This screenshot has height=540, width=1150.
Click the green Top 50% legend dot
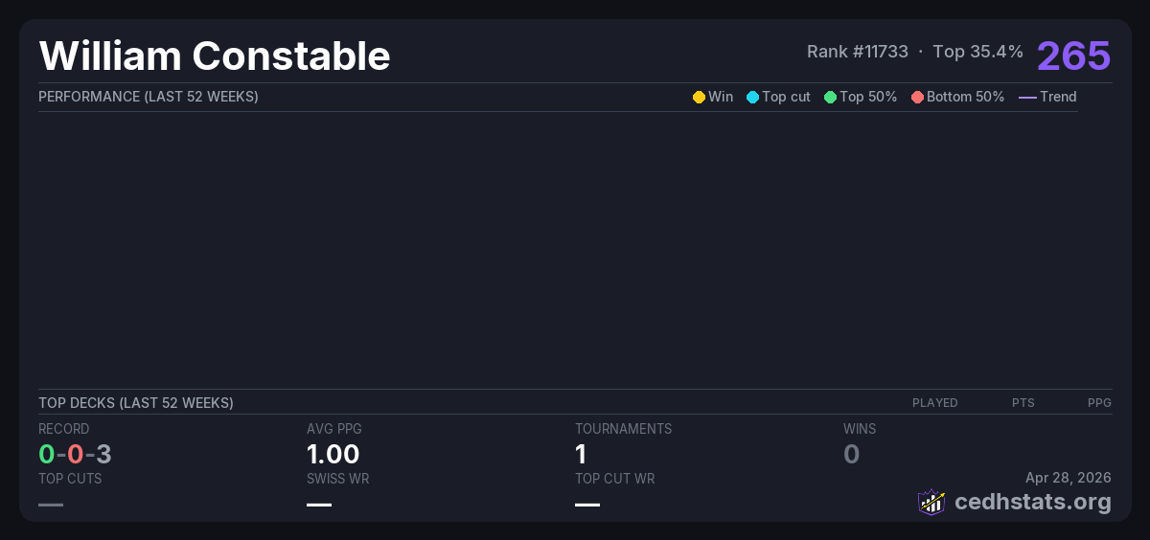[830, 97]
